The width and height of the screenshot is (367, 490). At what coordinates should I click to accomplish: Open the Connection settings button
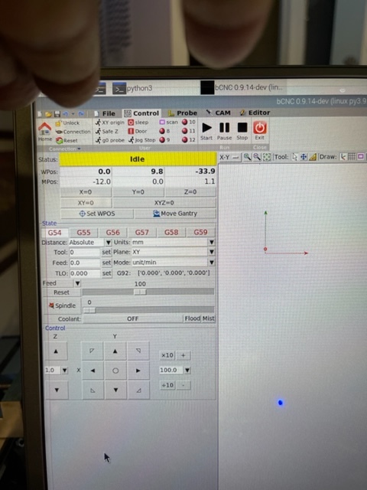pyautogui.click(x=73, y=132)
